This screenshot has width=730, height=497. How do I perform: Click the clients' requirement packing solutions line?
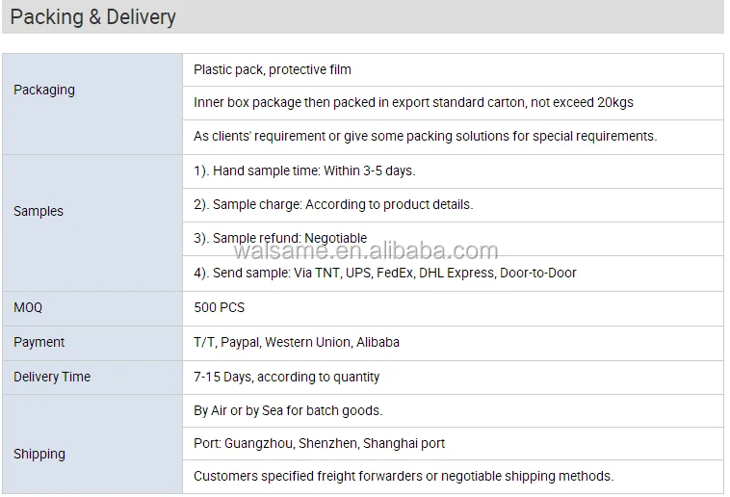[x=425, y=136]
